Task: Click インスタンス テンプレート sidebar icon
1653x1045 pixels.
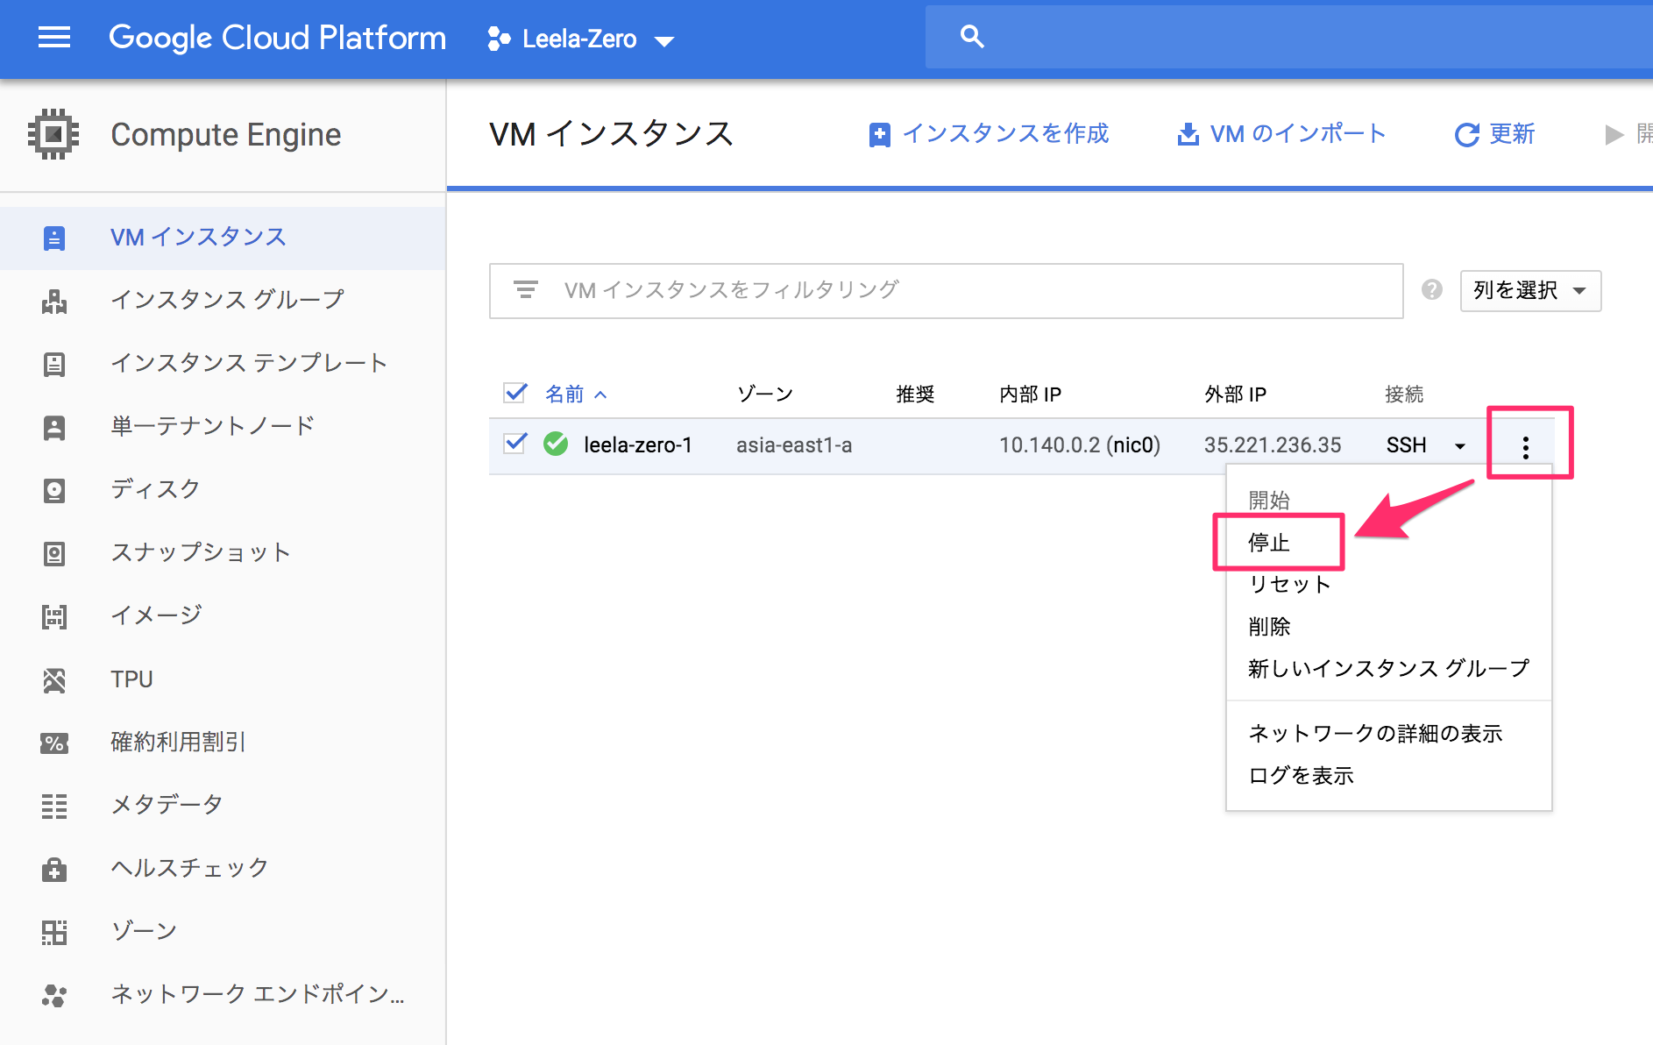Action: pos(54,365)
